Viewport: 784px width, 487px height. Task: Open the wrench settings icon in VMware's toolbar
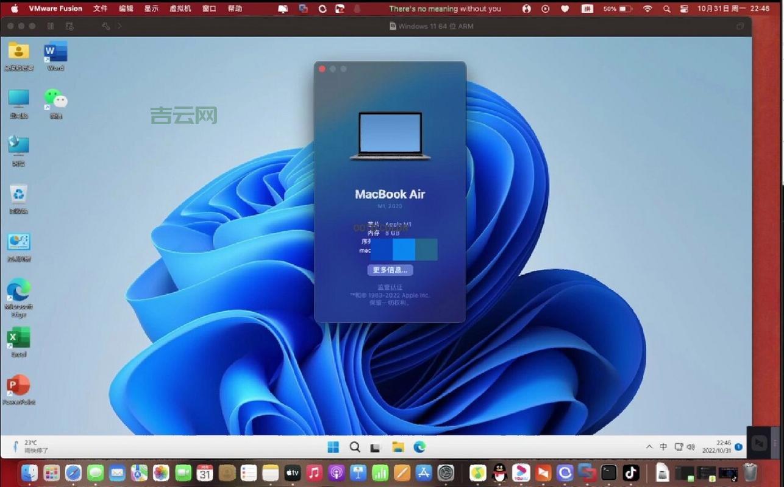(x=105, y=26)
